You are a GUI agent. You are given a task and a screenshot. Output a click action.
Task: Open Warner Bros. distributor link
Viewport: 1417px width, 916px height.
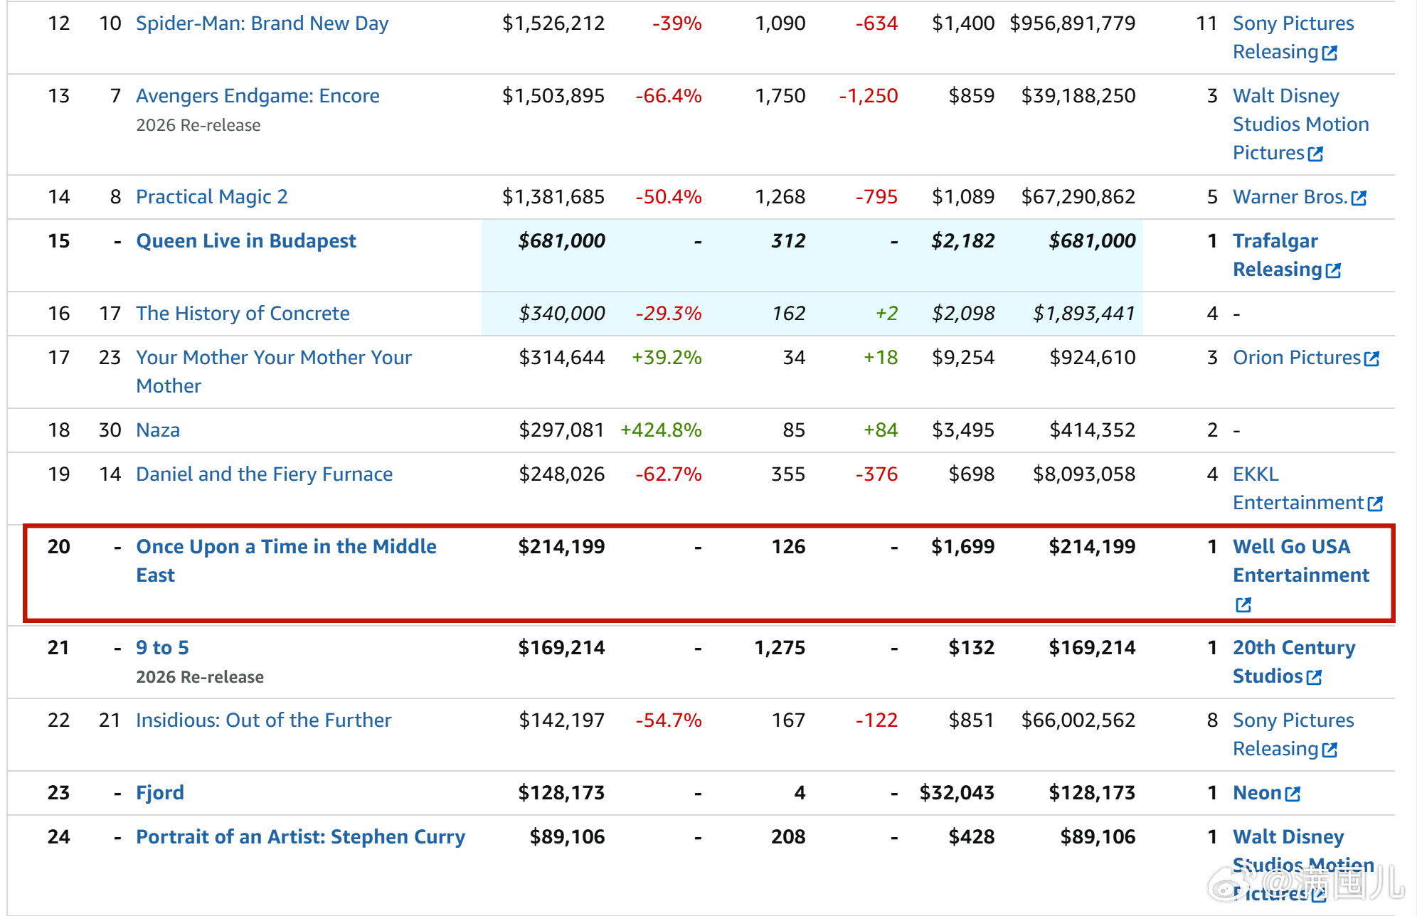click(x=1290, y=197)
